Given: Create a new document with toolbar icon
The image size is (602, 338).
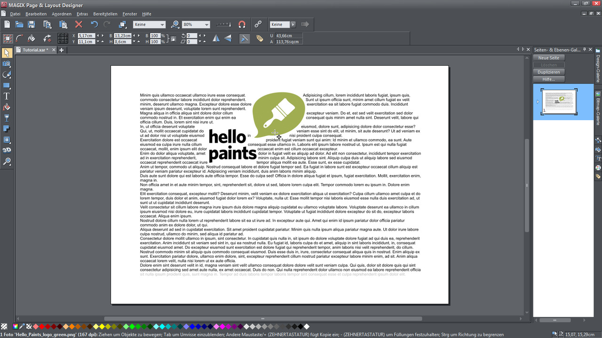Looking at the screenshot, I should [x=7, y=24].
